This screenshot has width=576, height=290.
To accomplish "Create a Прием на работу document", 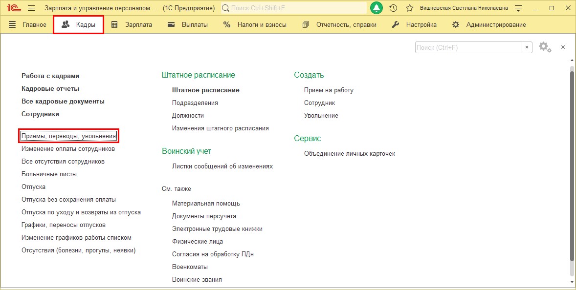I will [329, 90].
